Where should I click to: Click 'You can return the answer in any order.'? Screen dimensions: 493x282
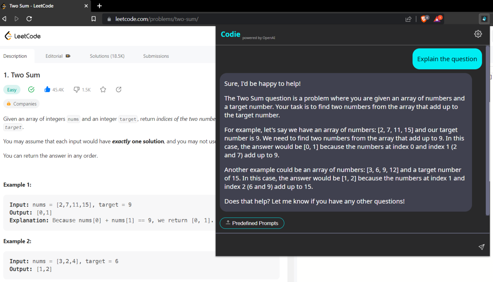pos(51,156)
